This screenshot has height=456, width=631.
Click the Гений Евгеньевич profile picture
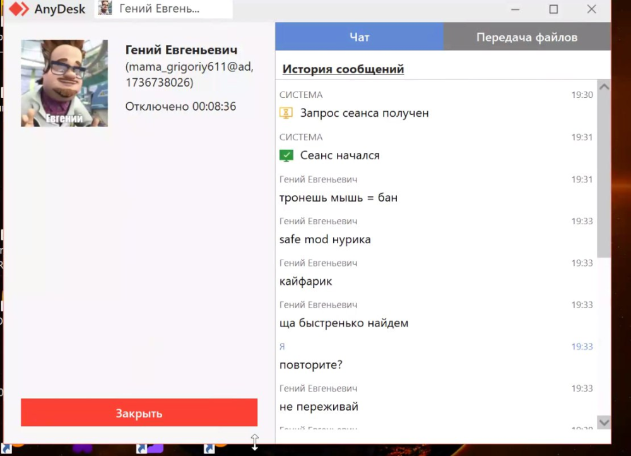coord(64,83)
